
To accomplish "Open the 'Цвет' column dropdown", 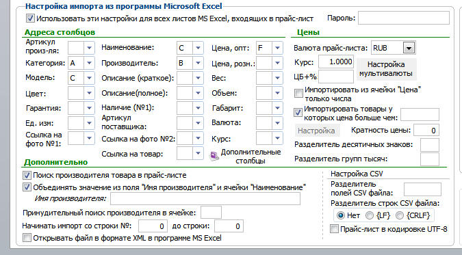I will click(x=89, y=93).
